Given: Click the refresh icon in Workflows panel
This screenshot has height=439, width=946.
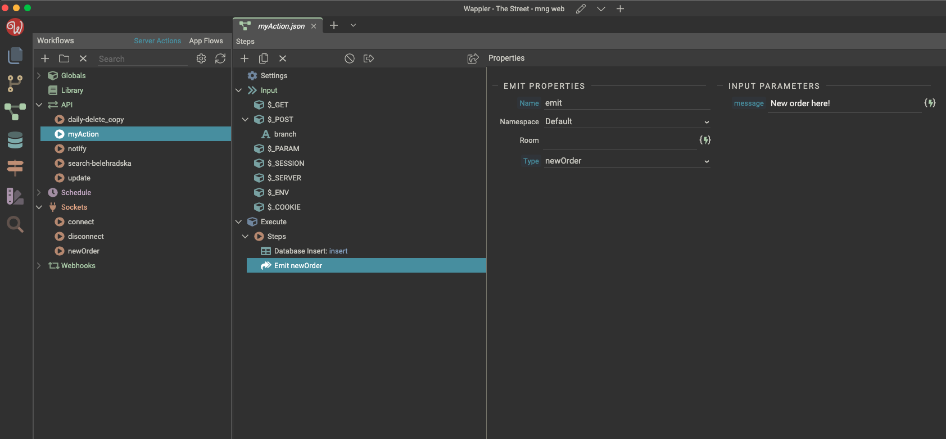Looking at the screenshot, I should coord(220,58).
